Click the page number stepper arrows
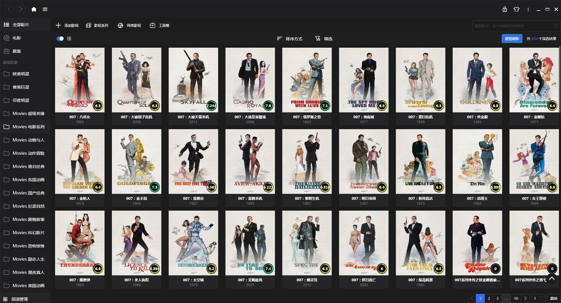The image size is (561, 303). (x=541, y=298)
